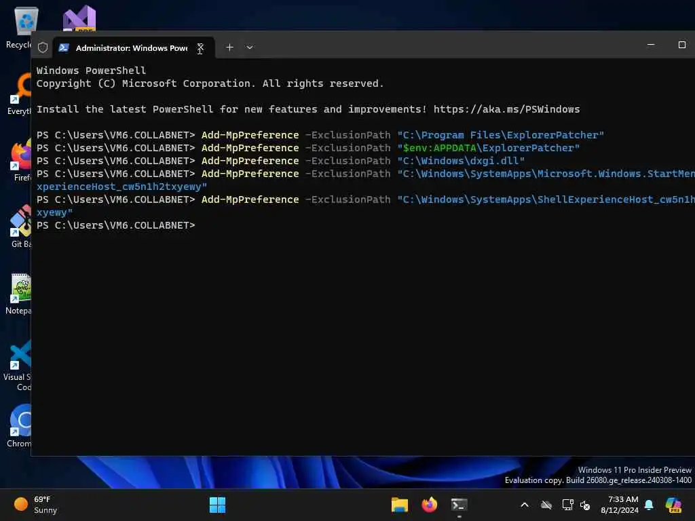Open a new terminal tab with plus button

coord(229,47)
